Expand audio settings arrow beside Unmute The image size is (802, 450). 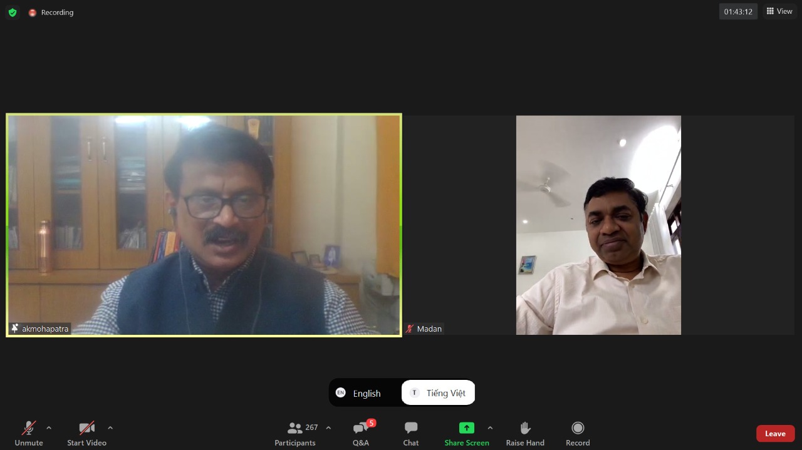tap(49, 428)
